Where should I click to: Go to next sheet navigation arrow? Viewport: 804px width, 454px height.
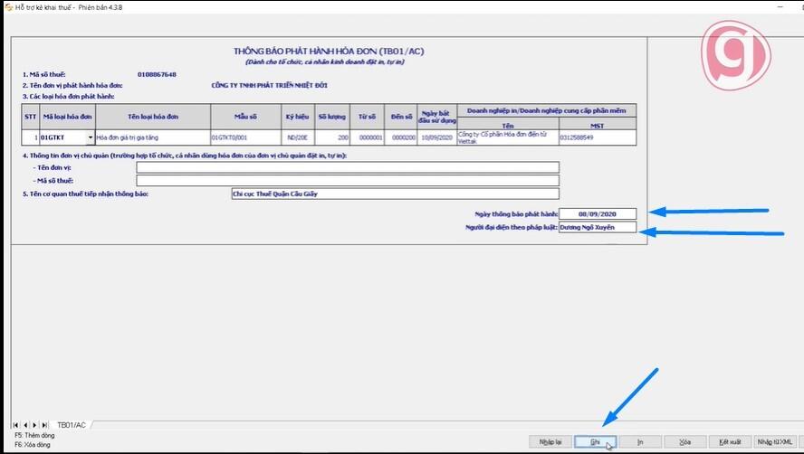[x=35, y=425]
